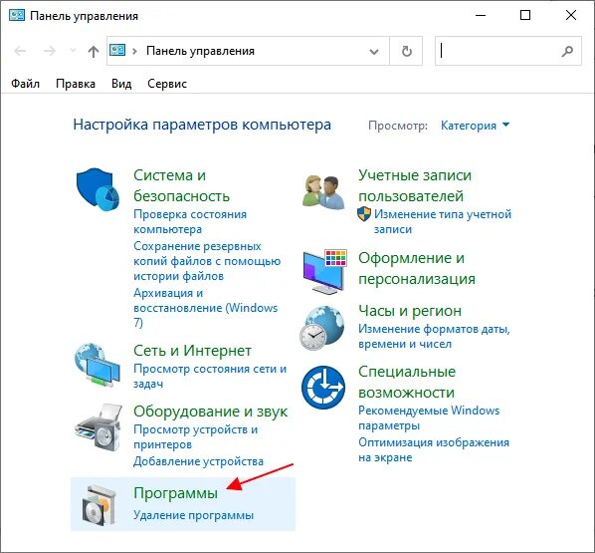Open the Система и безопасность category
This screenshot has width=595, height=553.
click(181, 185)
